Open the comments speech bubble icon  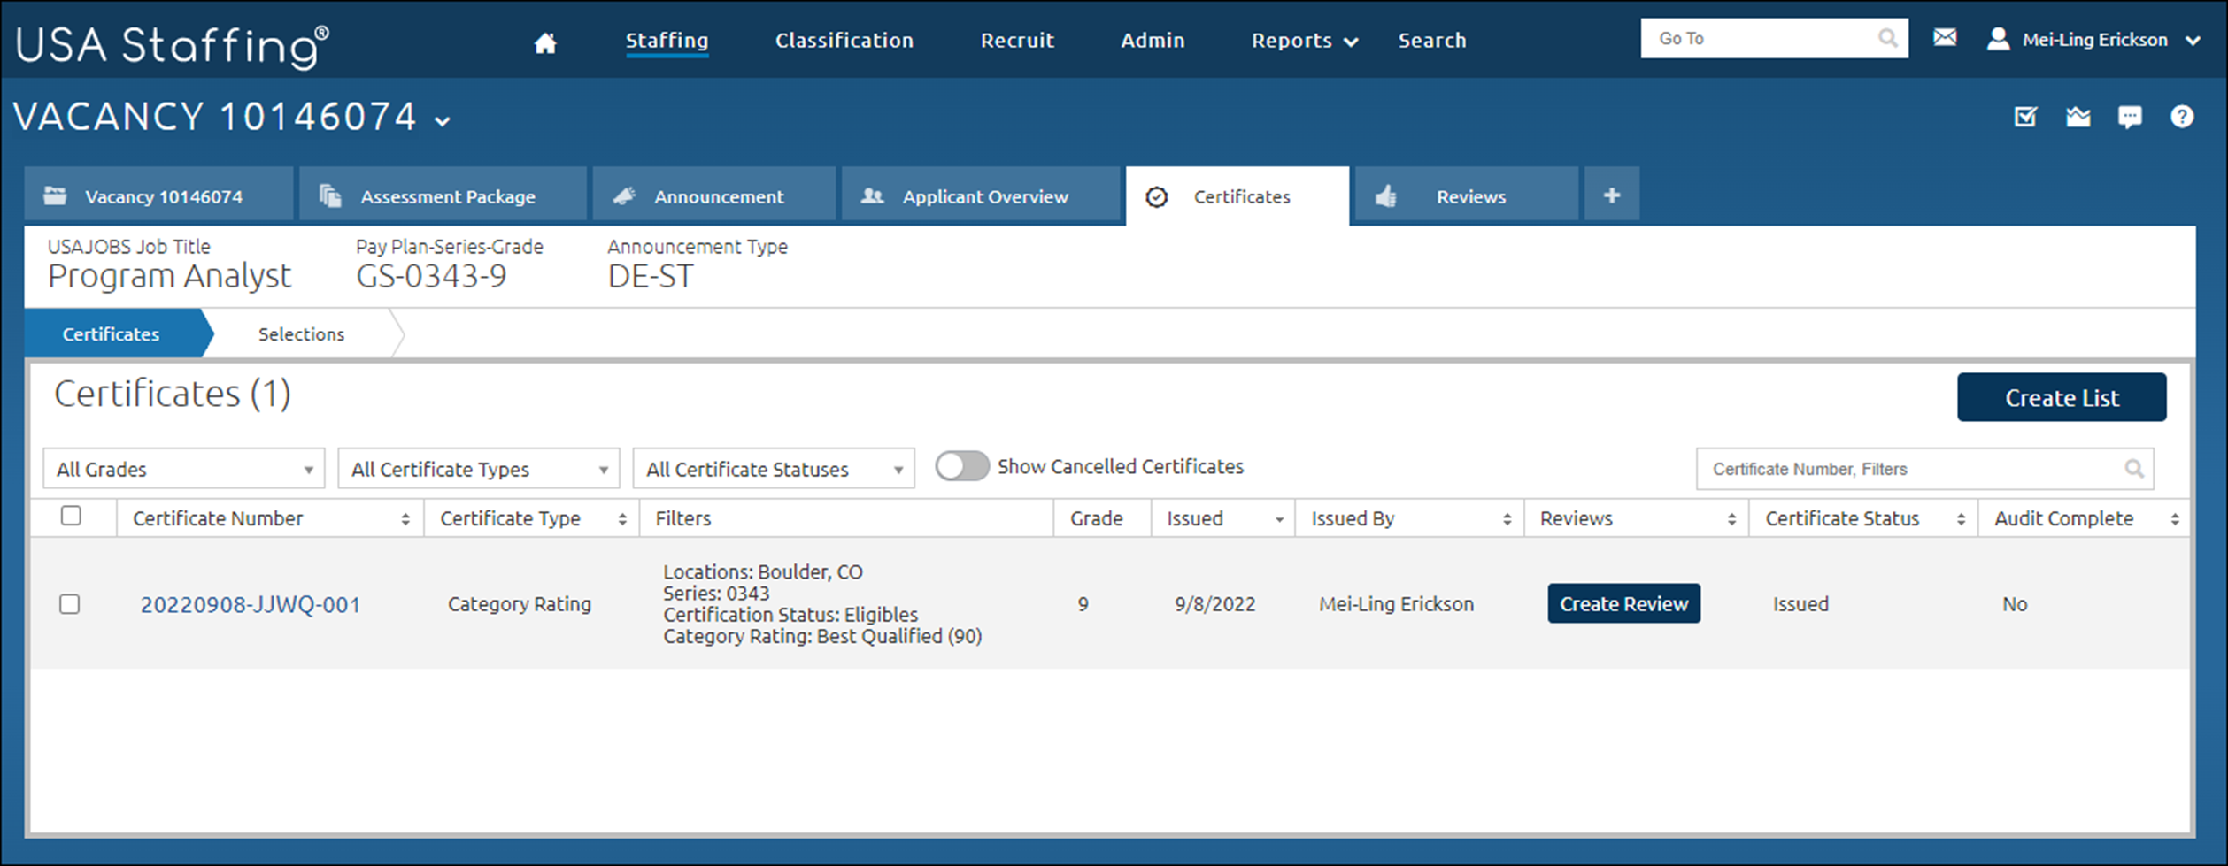tap(2130, 117)
